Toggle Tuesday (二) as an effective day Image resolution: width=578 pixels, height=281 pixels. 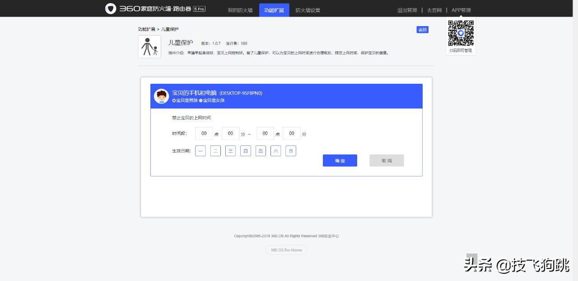click(215, 151)
